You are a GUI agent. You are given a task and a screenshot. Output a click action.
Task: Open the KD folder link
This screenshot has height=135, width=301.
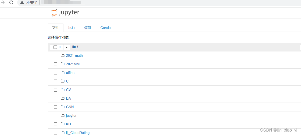tap(69, 124)
